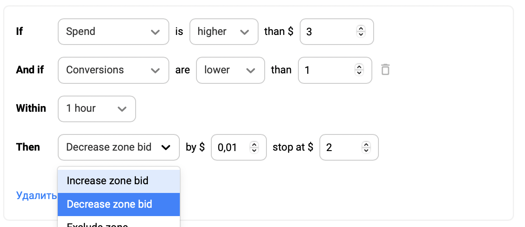The height and width of the screenshot is (227, 525).
Task: Open the Spend metric dropdown
Action: 113,31
